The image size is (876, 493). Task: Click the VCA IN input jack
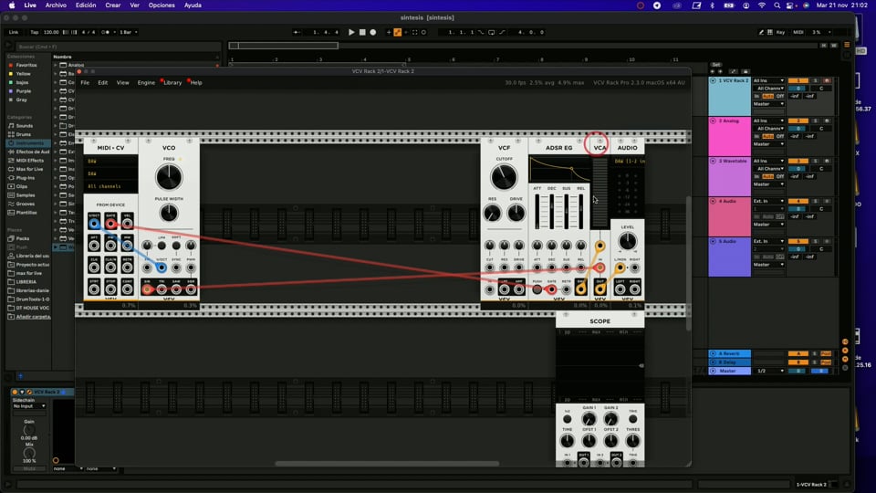coord(600,267)
